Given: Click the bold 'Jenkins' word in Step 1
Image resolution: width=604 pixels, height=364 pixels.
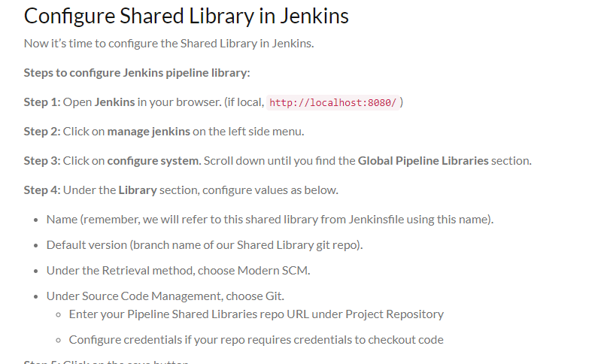Looking at the screenshot, I should pyautogui.click(x=115, y=102).
